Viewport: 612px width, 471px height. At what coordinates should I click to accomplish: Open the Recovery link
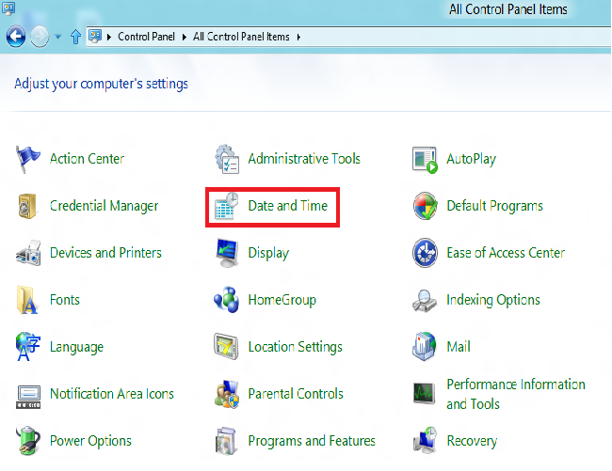point(472,442)
